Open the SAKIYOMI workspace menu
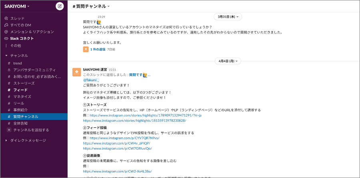This screenshot has width=360, height=178. pos(17,6)
